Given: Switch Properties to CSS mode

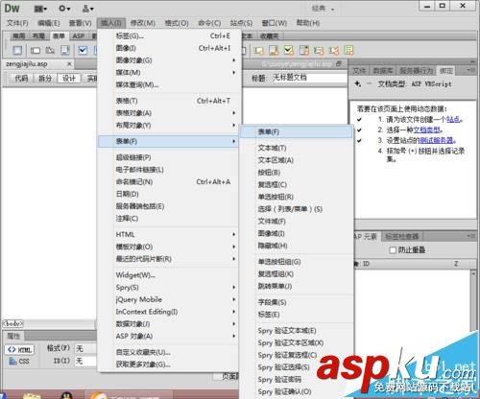Looking at the screenshot, I should pyautogui.click(x=19, y=362).
